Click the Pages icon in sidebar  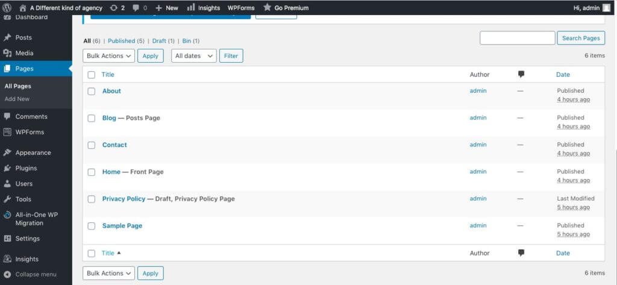[7, 69]
